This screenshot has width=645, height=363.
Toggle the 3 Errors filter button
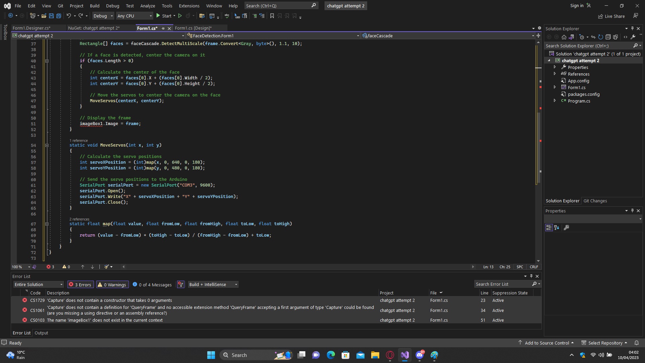(80, 285)
